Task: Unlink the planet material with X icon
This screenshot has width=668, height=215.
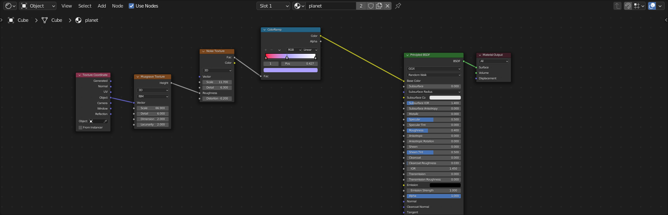Action: pyautogui.click(x=387, y=6)
